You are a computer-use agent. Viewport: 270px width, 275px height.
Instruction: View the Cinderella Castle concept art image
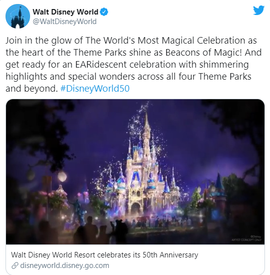tap(135, 172)
